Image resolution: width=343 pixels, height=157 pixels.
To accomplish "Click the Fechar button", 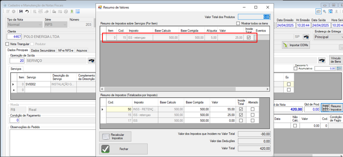I will click(123, 149).
